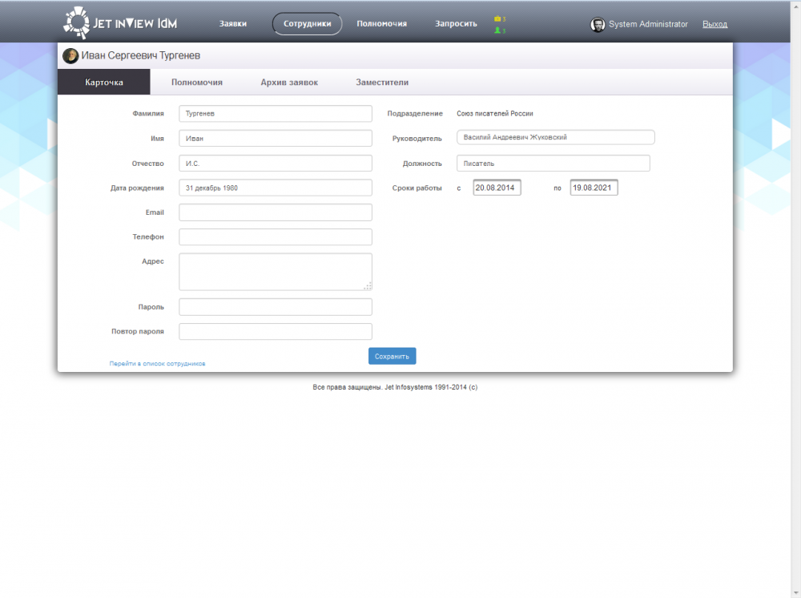This screenshot has height=598, width=801.
Task: Click the Выход logout link
Action: (714, 24)
